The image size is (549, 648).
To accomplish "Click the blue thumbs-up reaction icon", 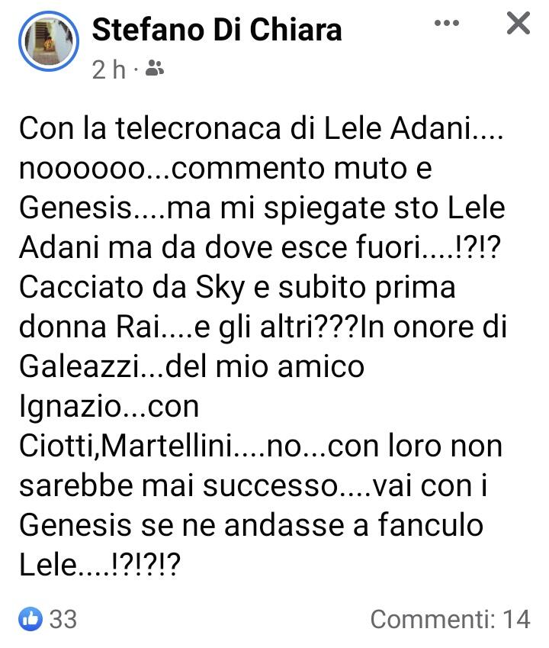I will coord(30,619).
